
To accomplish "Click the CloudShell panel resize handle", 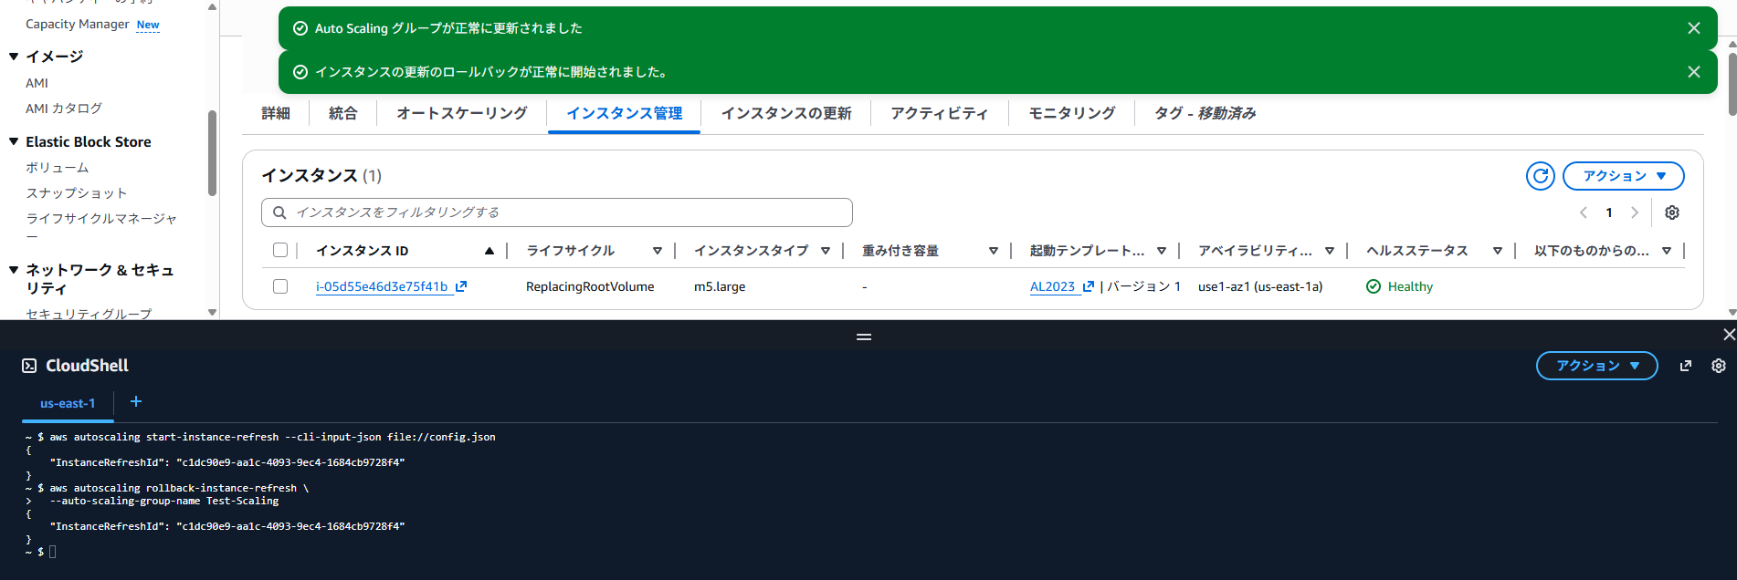I will (x=864, y=337).
